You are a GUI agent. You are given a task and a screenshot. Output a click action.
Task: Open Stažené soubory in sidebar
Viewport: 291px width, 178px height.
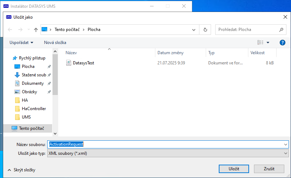coord(34,75)
